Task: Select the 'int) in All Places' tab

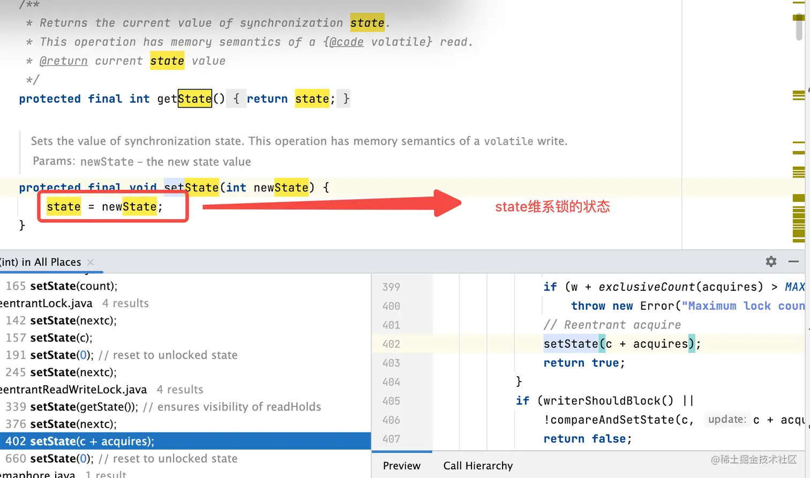Action: click(x=41, y=262)
